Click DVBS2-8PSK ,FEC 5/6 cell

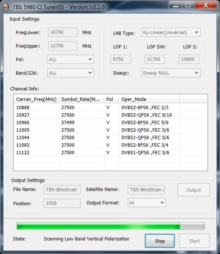pyautogui.click(x=145, y=122)
